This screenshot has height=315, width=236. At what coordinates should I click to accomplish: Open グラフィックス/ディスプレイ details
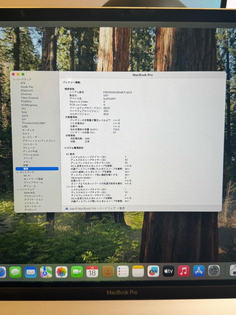[36, 141]
